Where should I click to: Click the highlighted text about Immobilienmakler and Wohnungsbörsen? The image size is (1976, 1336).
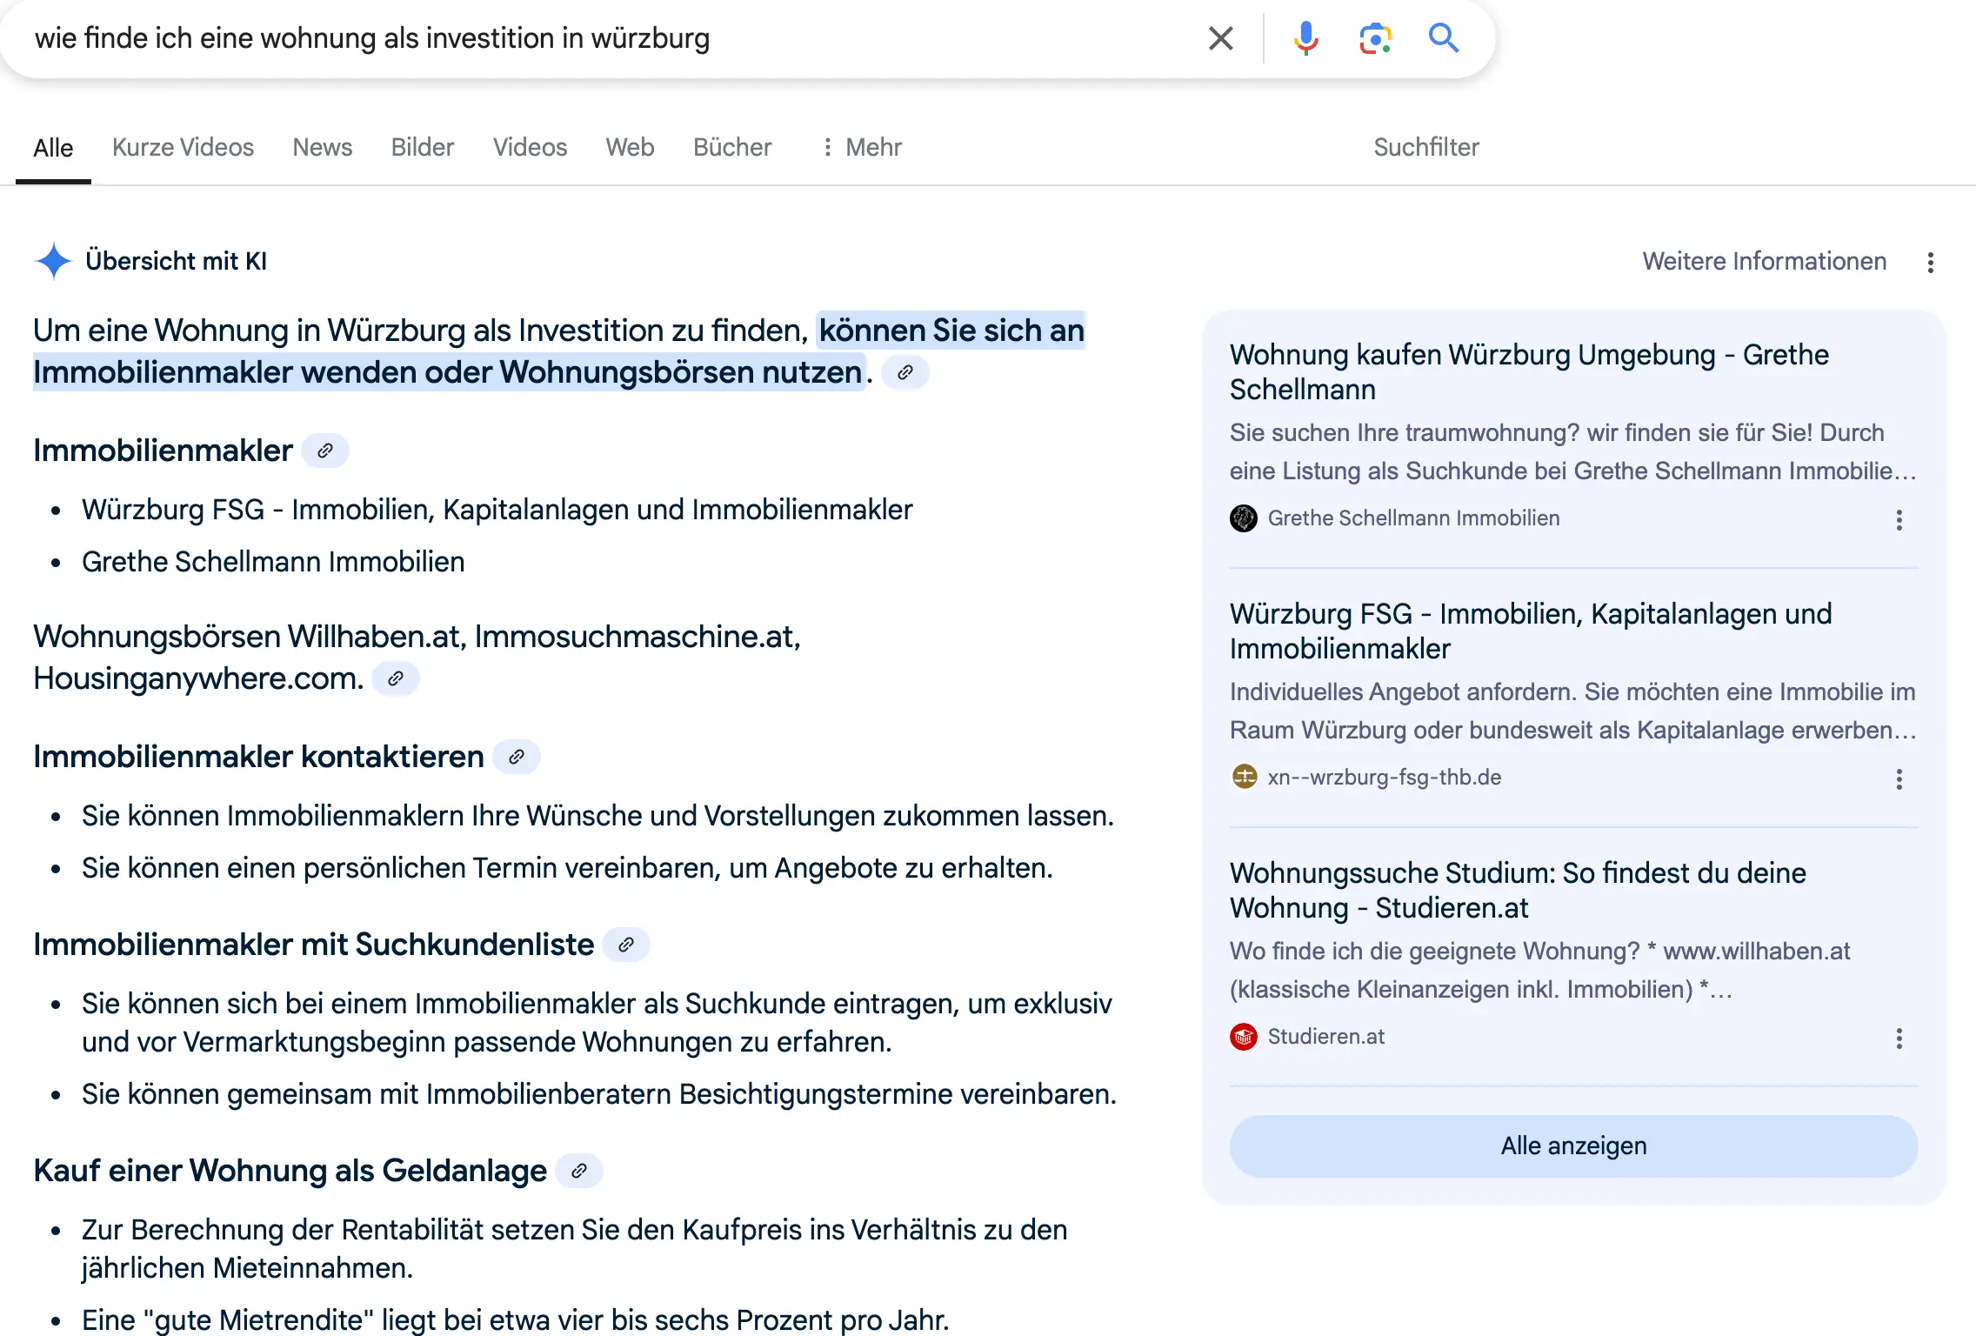pos(559,351)
